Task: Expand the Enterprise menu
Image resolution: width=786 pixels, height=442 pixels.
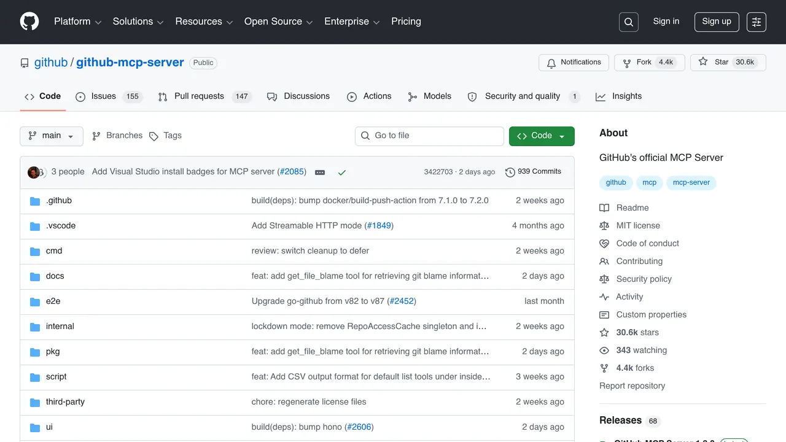Action: coord(352,21)
